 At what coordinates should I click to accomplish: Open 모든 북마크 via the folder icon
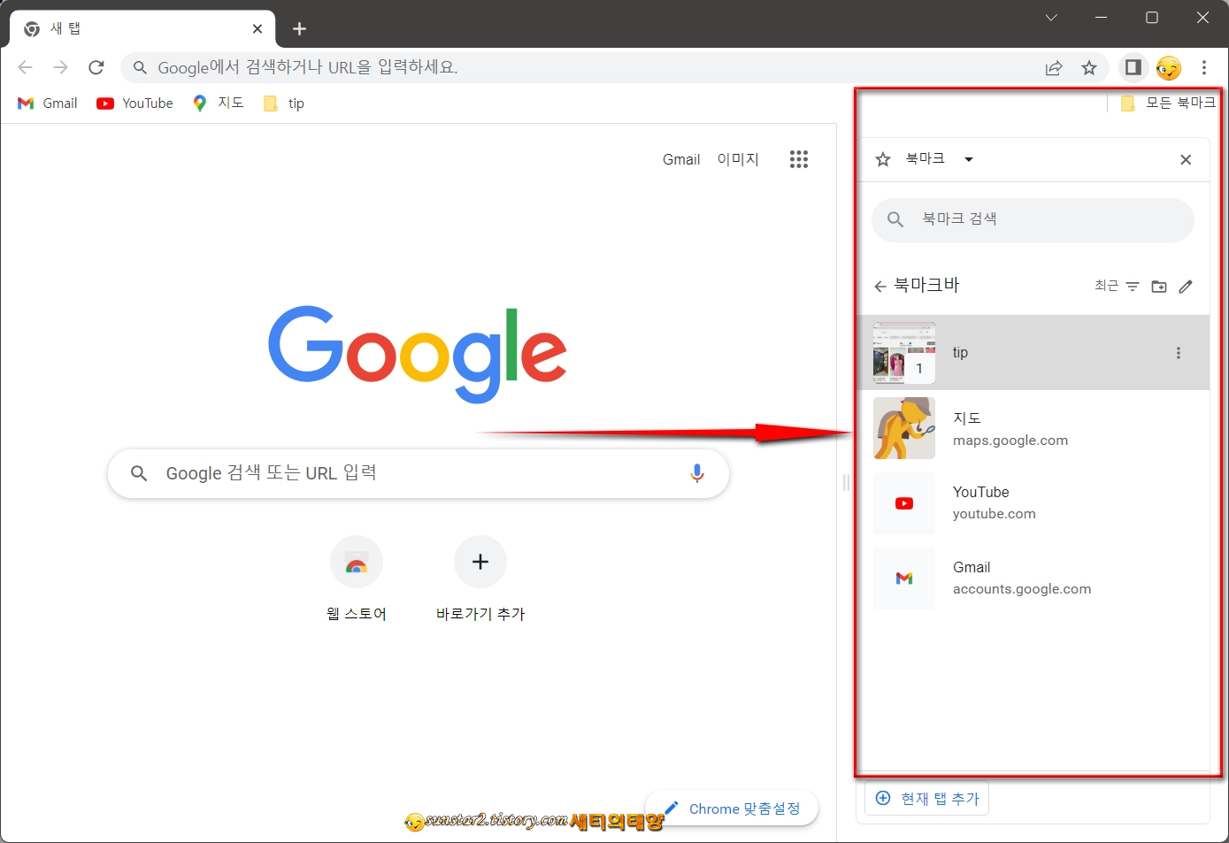1127,103
